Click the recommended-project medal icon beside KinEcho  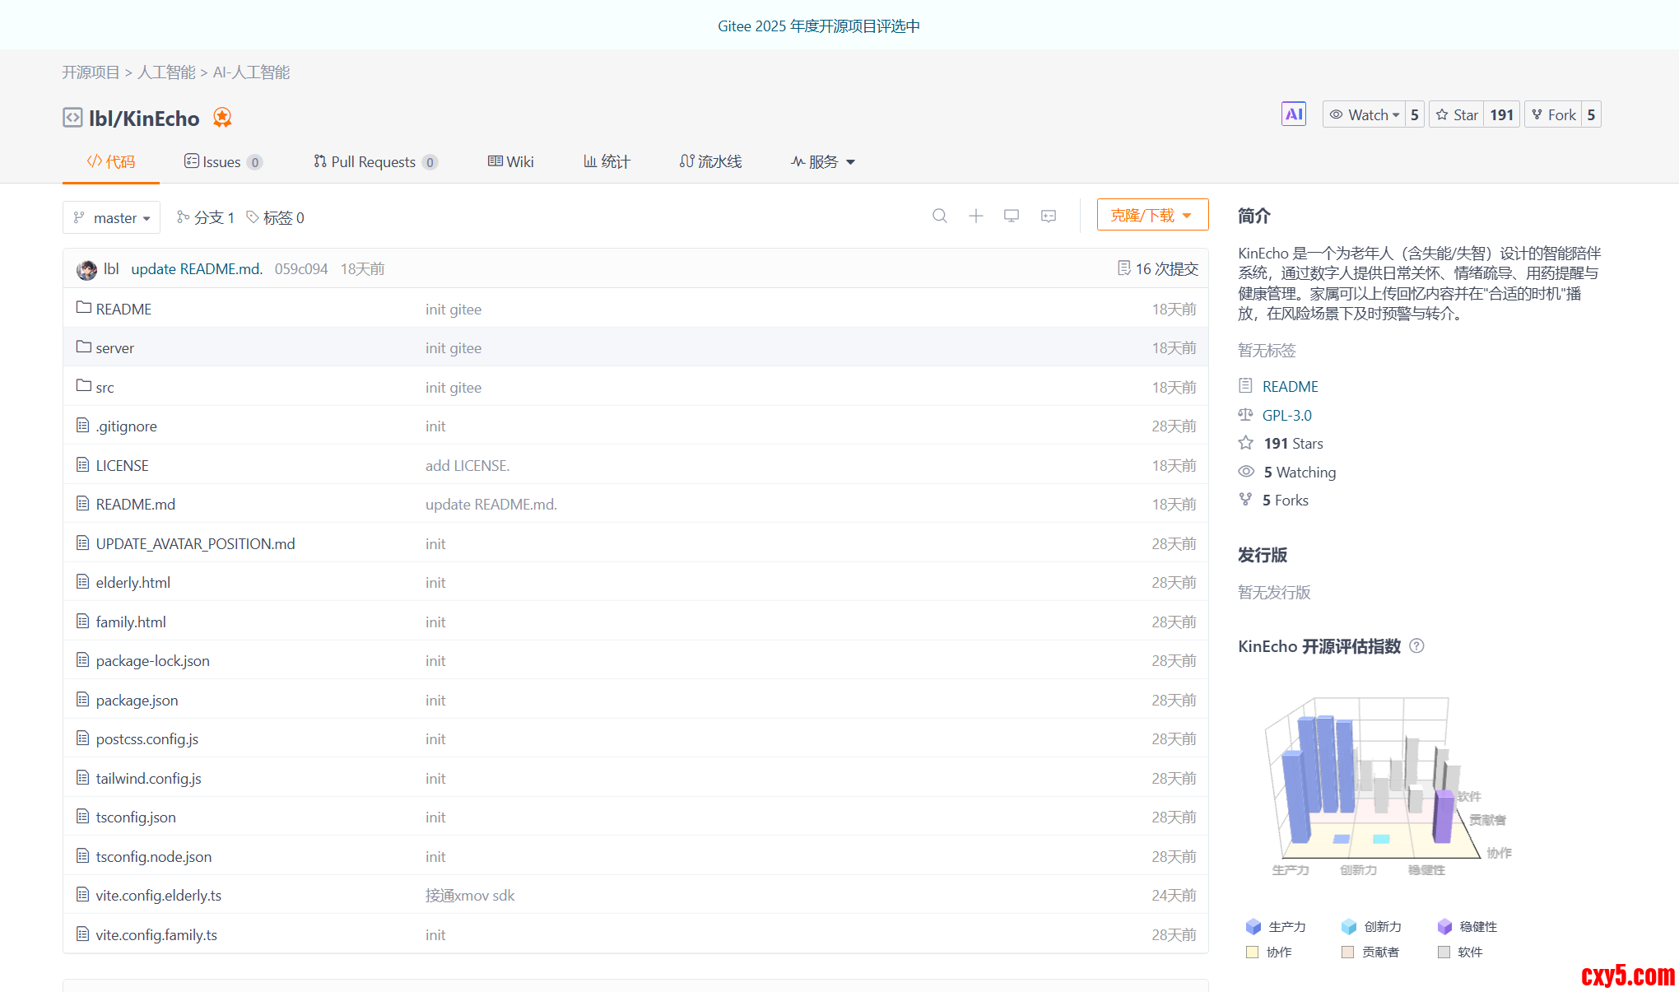222,118
